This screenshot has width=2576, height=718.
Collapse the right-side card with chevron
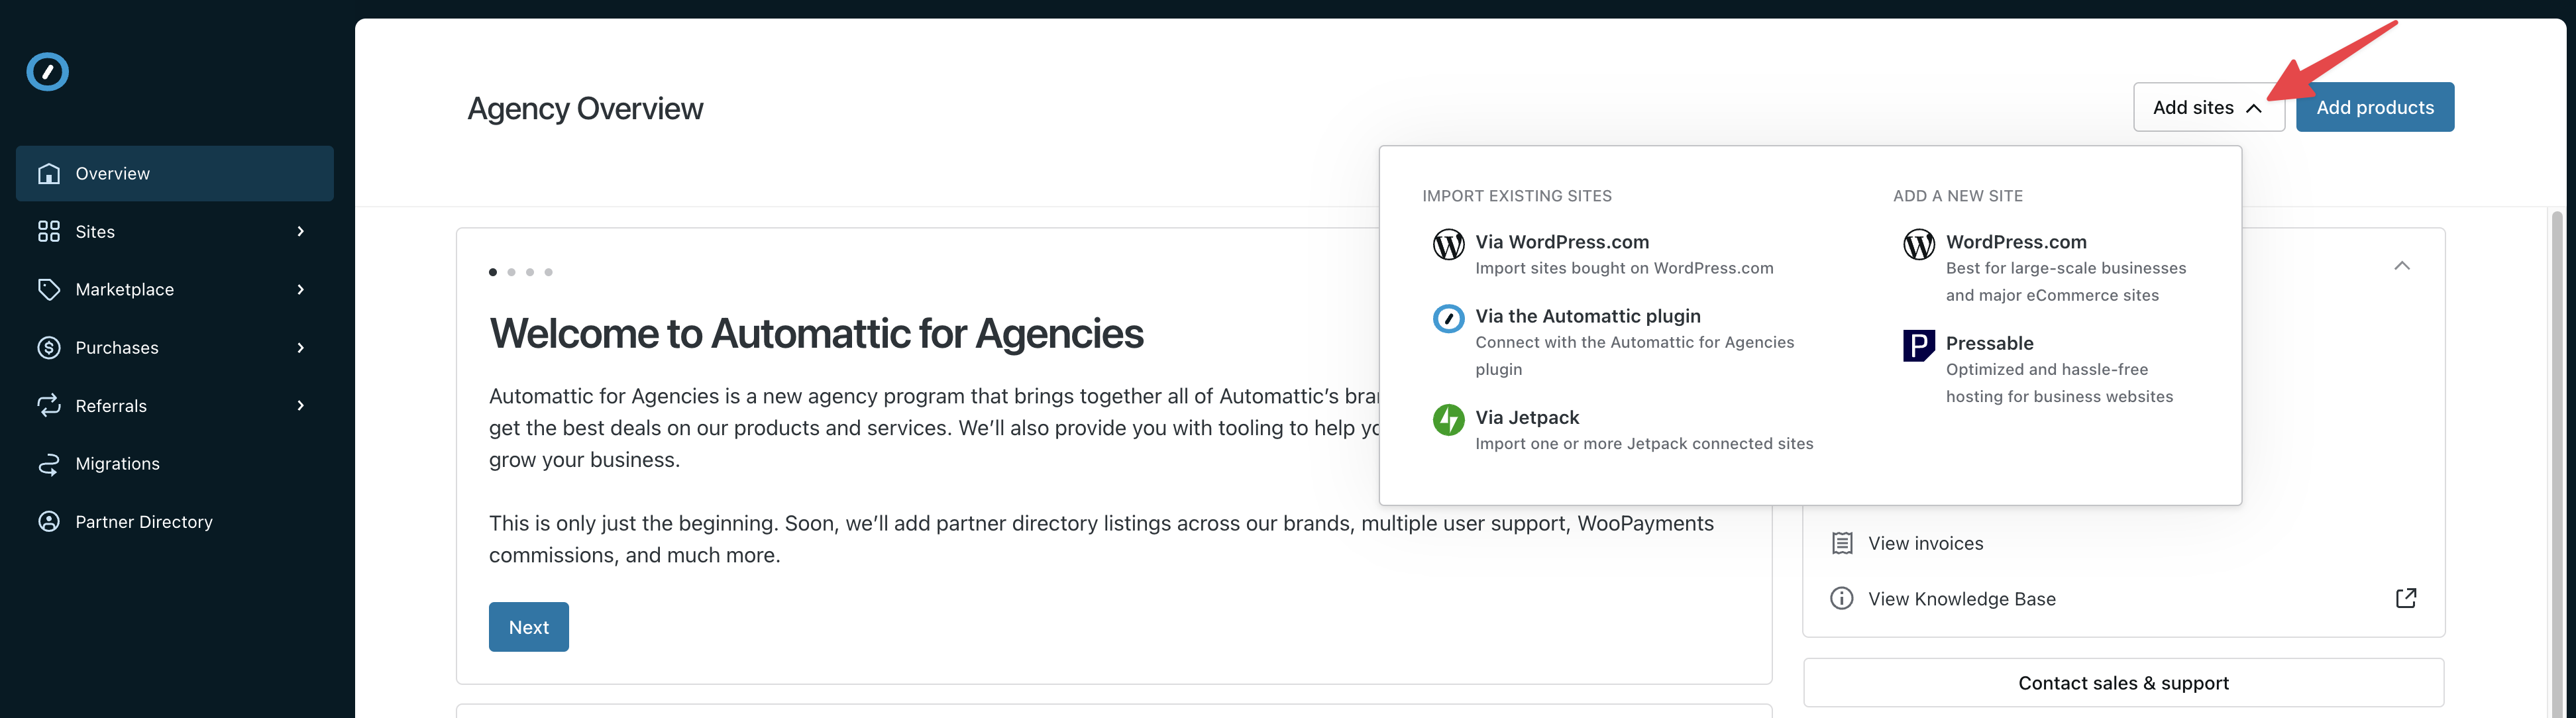[x=2402, y=266]
